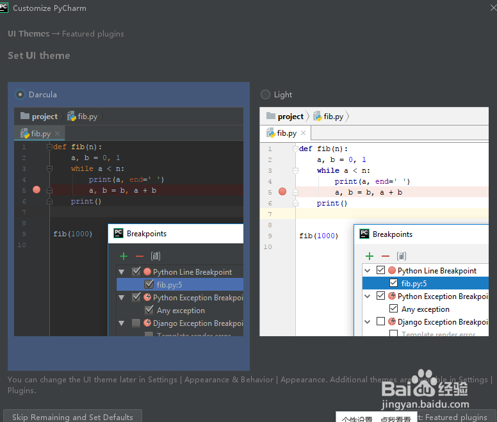The image size is (497, 422).
Task: Click the PyCharm logo in the title bar
Action: pyautogui.click(x=4, y=8)
